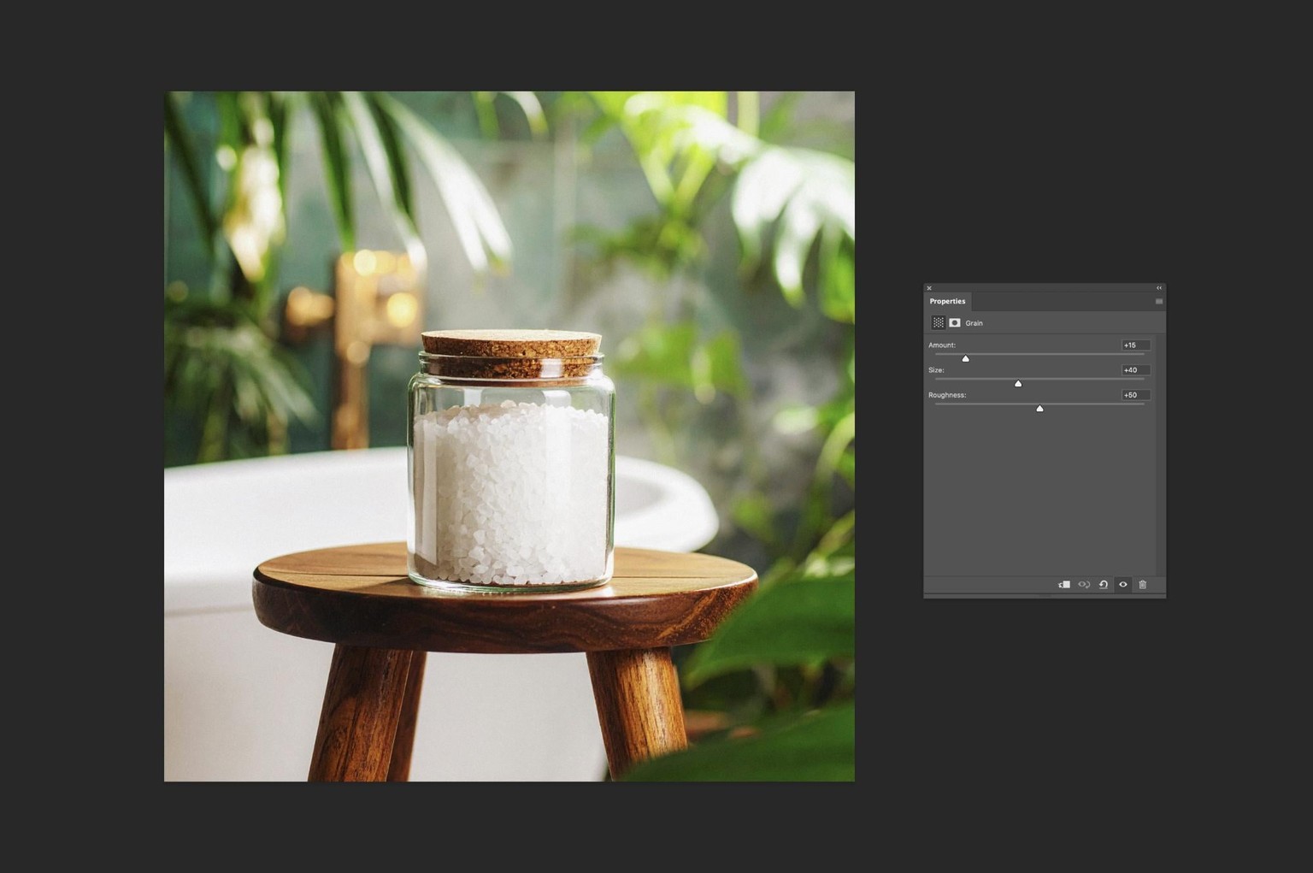The height and width of the screenshot is (873, 1313).
Task: Click the "Size:" label
Action: 936,370
